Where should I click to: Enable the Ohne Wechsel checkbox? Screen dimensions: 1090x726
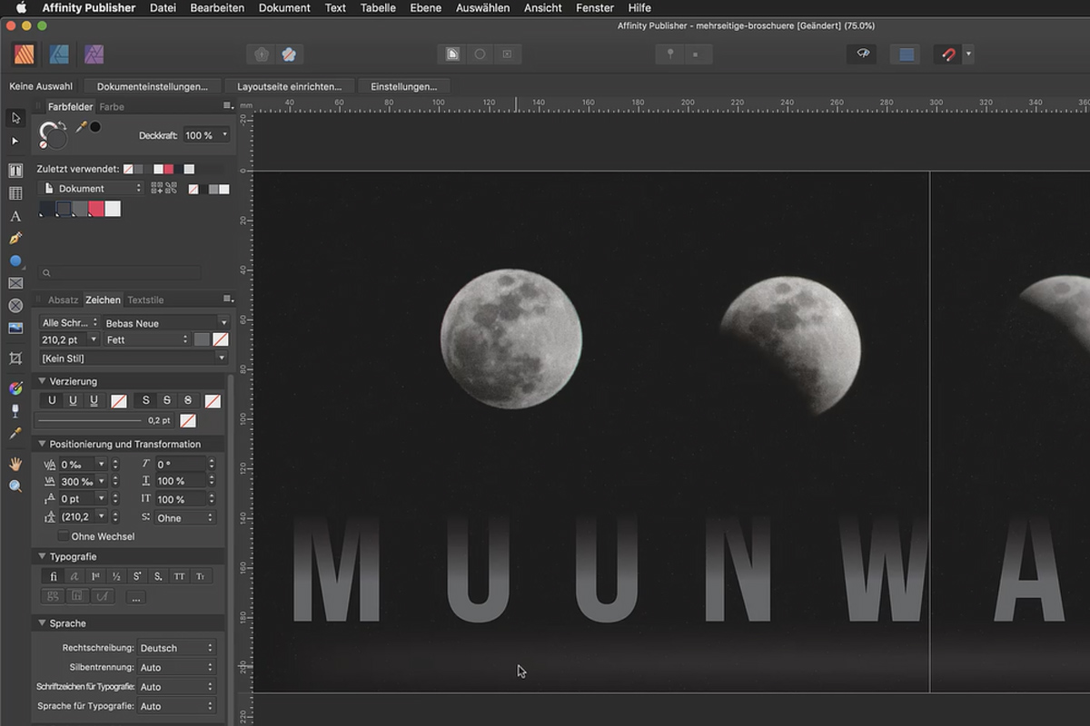[63, 536]
